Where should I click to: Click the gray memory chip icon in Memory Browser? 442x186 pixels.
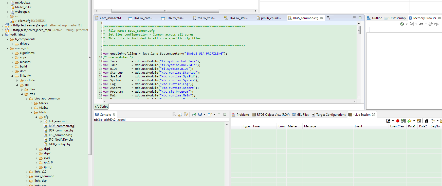click(x=421, y=24)
